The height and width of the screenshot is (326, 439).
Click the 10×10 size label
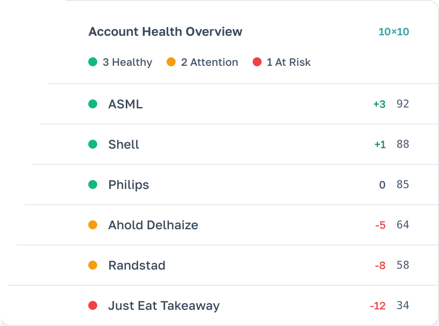click(394, 32)
